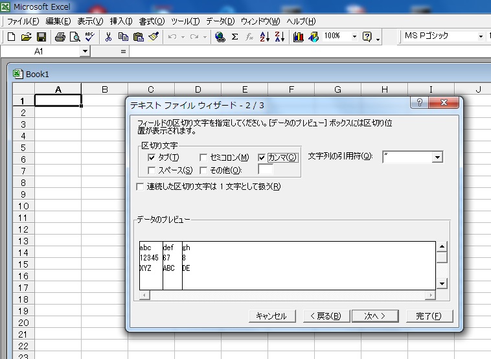The height and width of the screenshot is (359, 491).
Task: Click the Paste clipboard icon
Action: [x=138, y=37]
